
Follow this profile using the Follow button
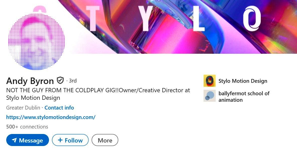tap(70, 140)
